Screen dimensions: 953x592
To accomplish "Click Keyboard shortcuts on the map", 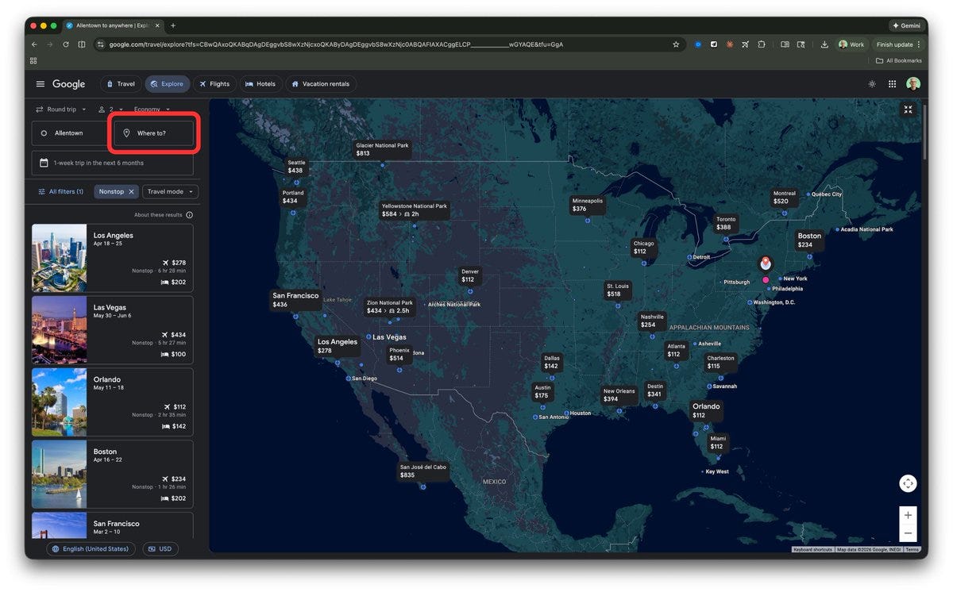I will coord(812,549).
